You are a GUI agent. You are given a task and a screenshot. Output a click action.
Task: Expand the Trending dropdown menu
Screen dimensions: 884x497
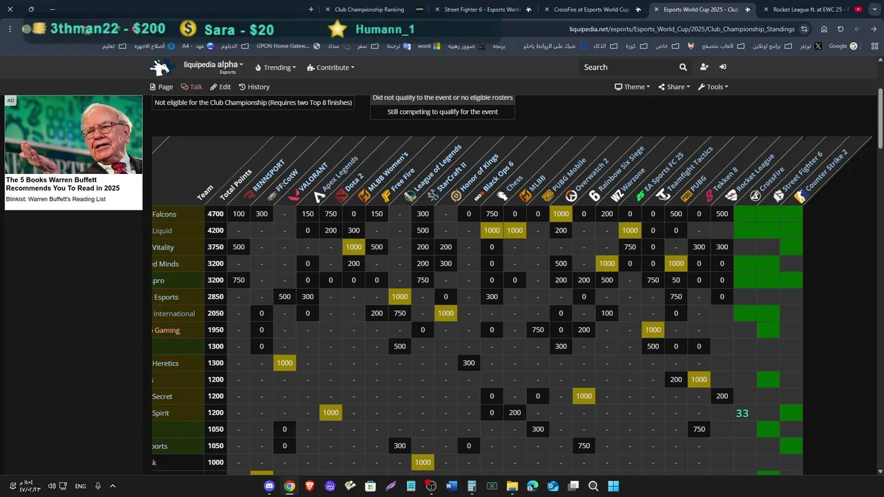tap(276, 68)
